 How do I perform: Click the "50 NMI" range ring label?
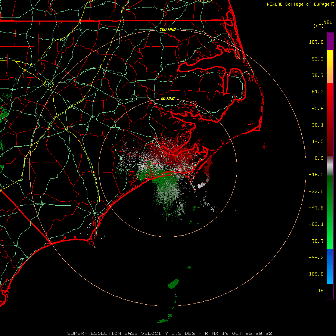point(168,99)
